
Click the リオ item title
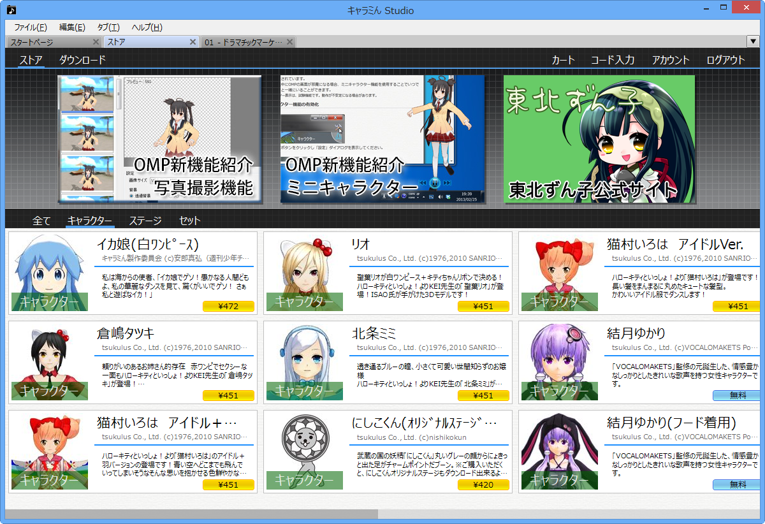[361, 244]
